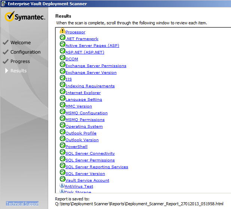Select the Progress step in the sidebar
Viewport: 231px width, 209px height.
coord(20,61)
